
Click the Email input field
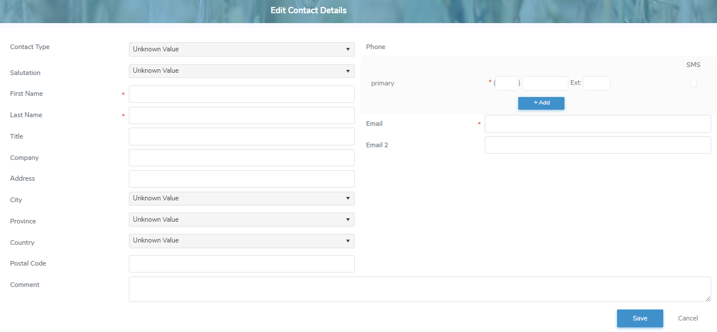pos(597,124)
